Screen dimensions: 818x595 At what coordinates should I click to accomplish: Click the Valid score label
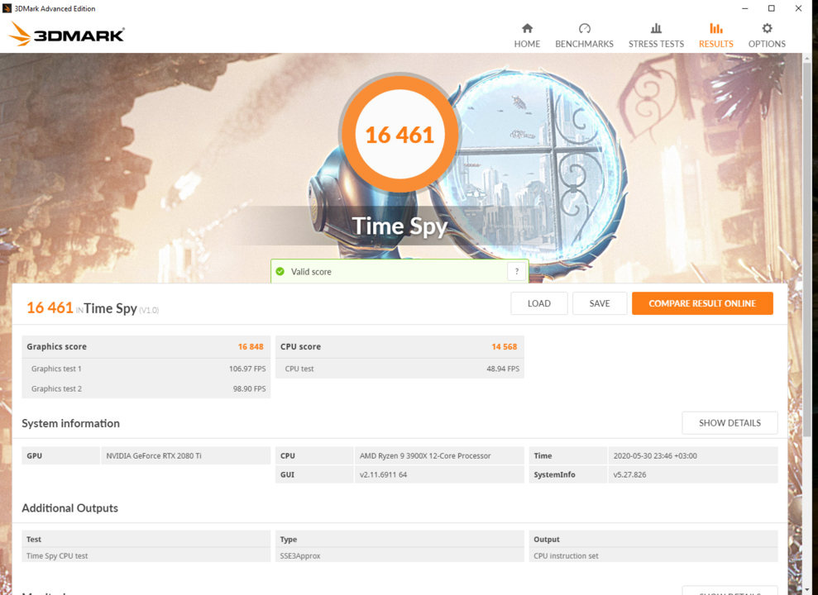(x=311, y=271)
